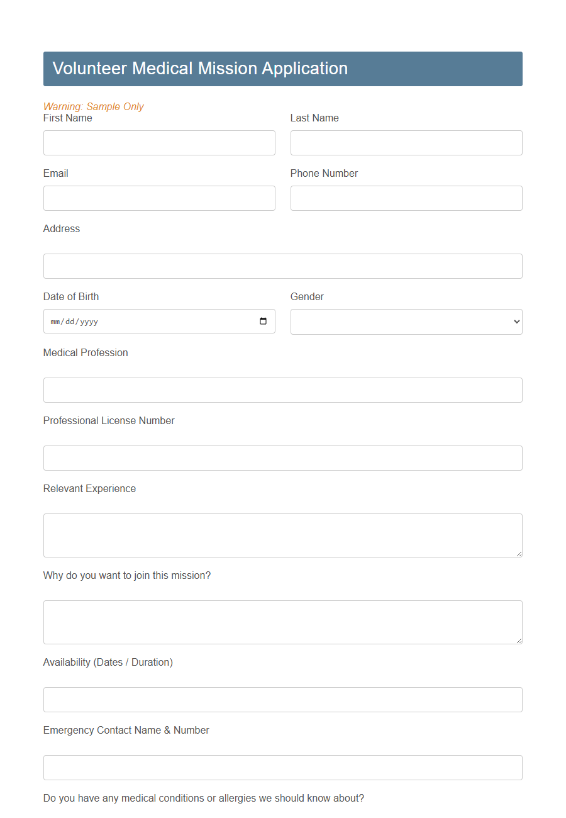Click the Phone Number input field
The height and width of the screenshot is (818, 566).
click(406, 198)
